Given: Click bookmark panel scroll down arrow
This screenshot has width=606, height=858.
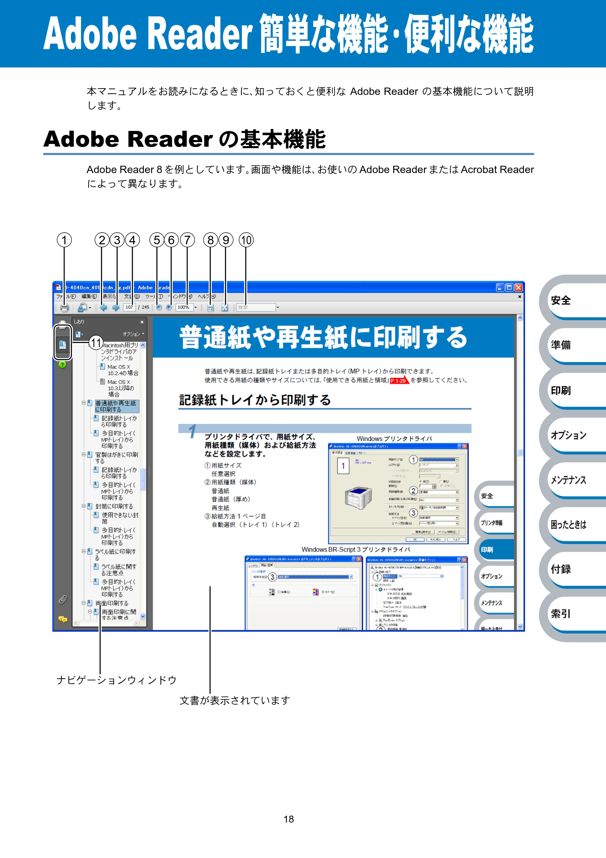Looking at the screenshot, I should (x=143, y=616).
